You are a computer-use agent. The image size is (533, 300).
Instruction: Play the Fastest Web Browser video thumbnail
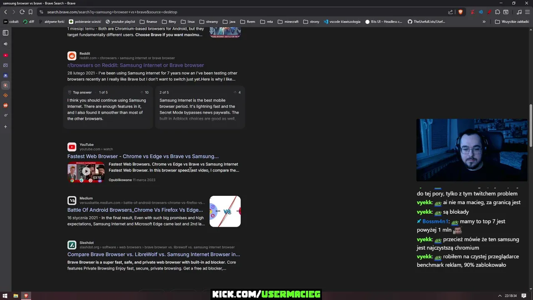point(86,172)
